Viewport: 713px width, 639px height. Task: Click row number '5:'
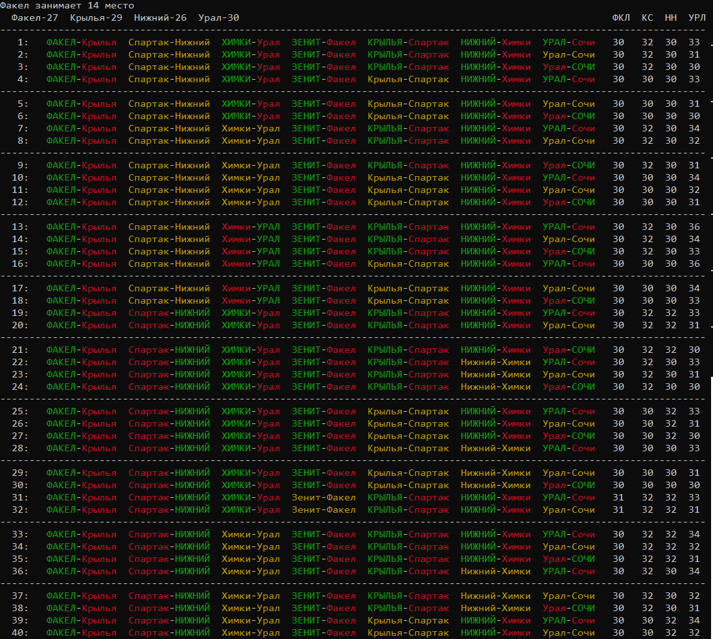click(x=23, y=104)
